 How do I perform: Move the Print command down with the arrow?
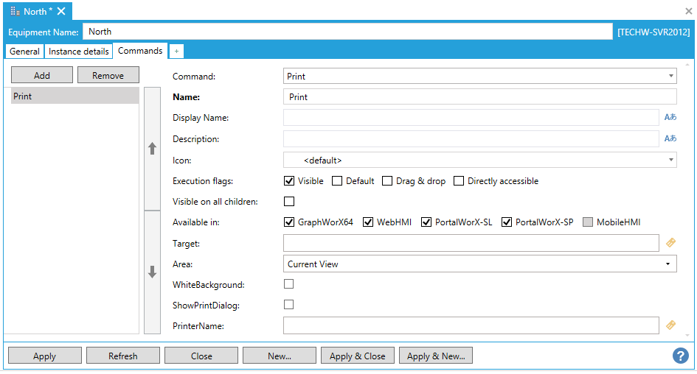point(153,272)
